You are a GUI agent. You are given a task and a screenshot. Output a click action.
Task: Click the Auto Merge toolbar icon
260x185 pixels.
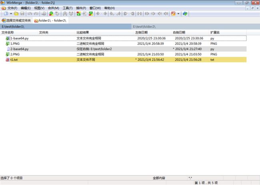(x=140, y=14)
